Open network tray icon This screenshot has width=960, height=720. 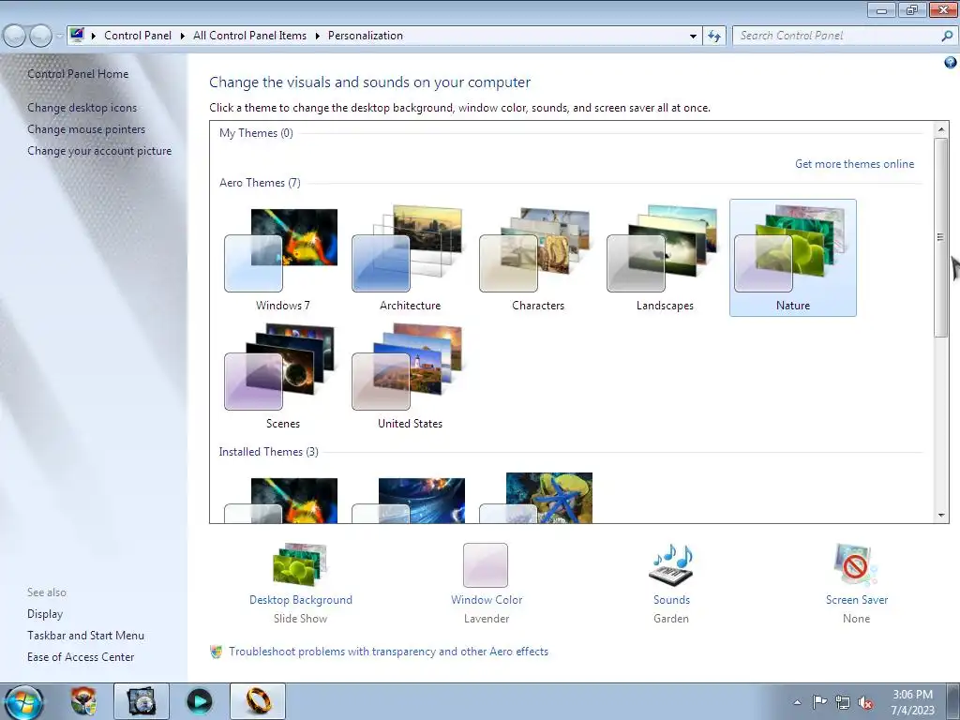point(843,702)
